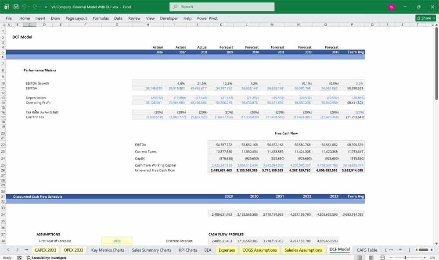Select row 26 header
Screen dimensions: 439x260
tap(3, 170)
